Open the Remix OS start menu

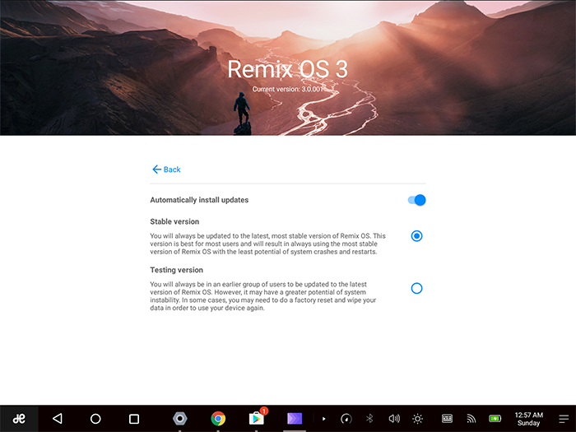19,419
